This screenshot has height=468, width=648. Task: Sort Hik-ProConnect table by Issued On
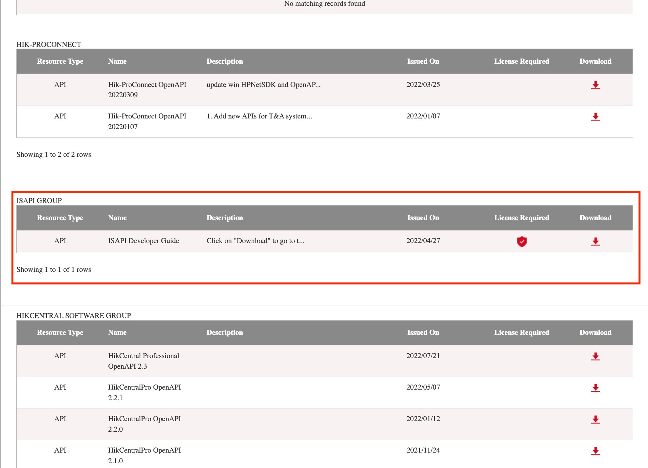(423, 61)
